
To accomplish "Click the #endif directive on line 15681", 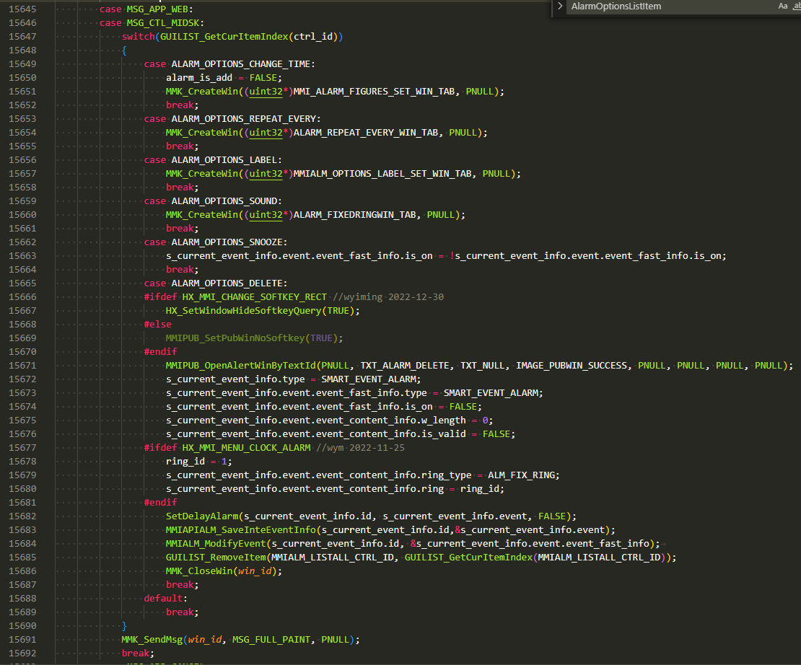I will click(x=160, y=503).
